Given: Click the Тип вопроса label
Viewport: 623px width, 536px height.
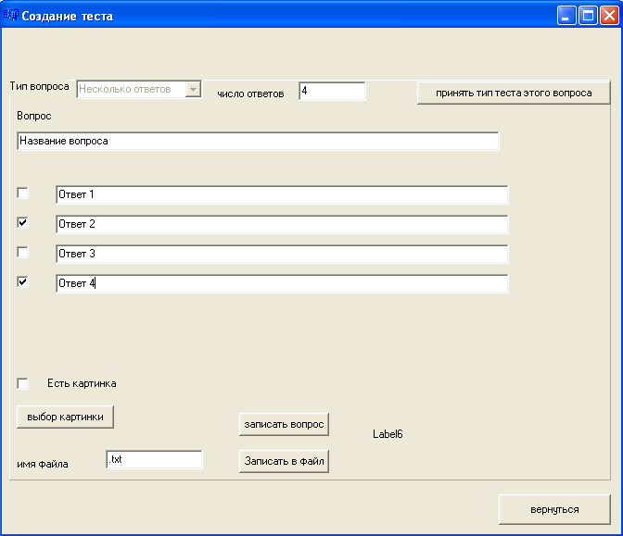Looking at the screenshot, I should [x=39, y=86].
